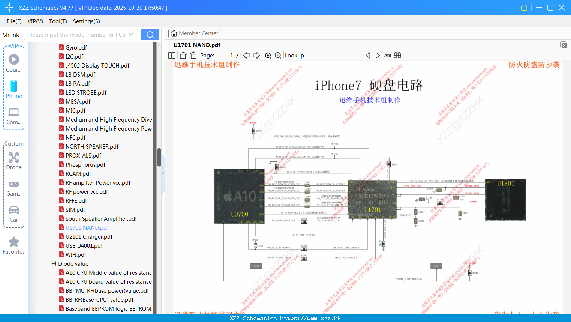Open NFC.pdf
571x322 pixels.
click(x=75, y=137)
